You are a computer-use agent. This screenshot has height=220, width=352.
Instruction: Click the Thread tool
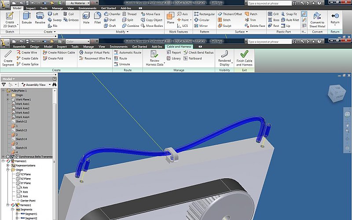tap(129, 14)
